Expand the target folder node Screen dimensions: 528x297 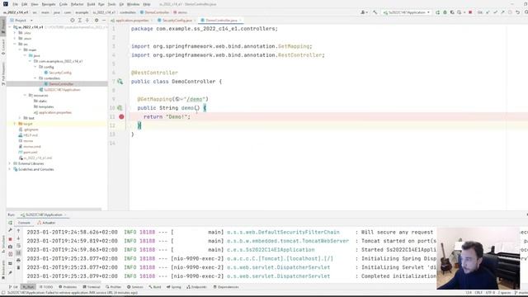(15, 124)
